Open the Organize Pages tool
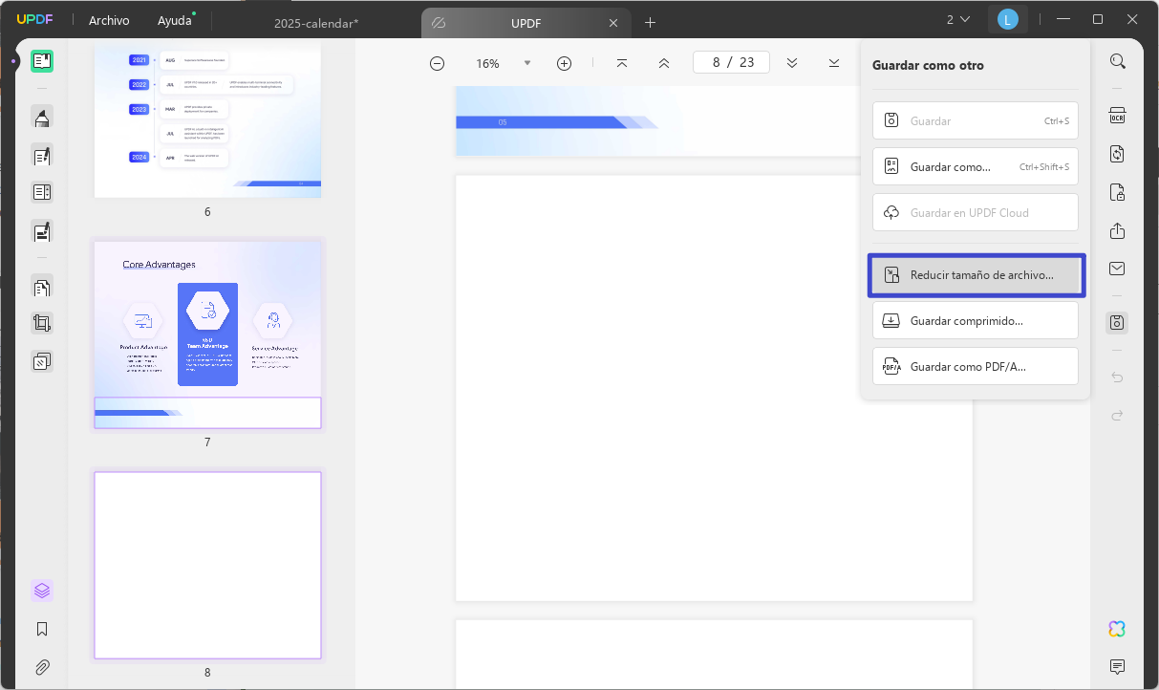 [x=42, y=286]
